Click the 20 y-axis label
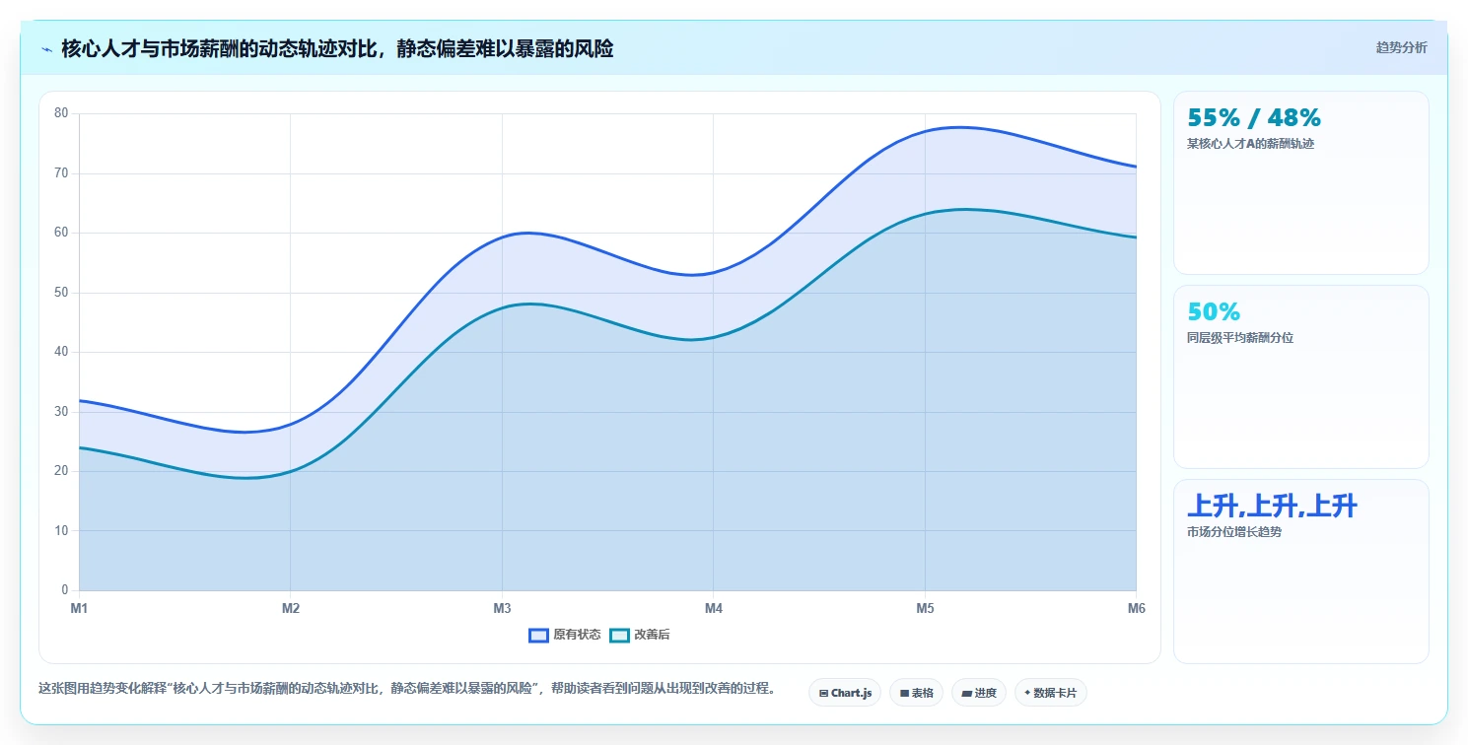The image size is (1468, 745). [x=61, y=471]
